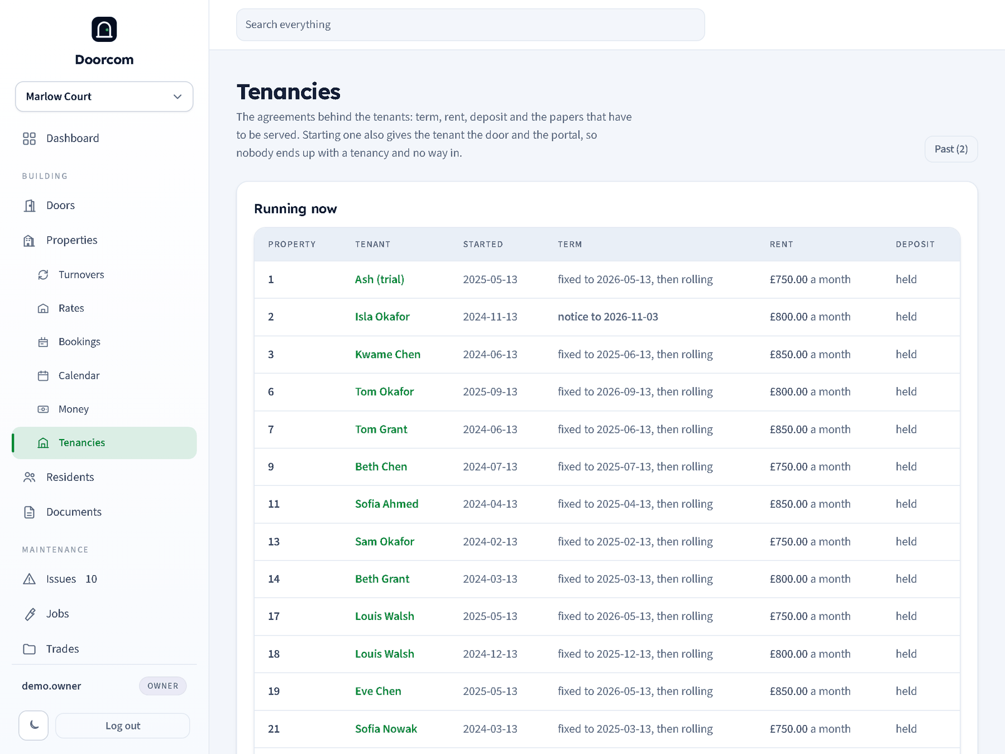Open the Dashboard grid icon
This screenshot has width=1005, height=754.
(29, 139)
